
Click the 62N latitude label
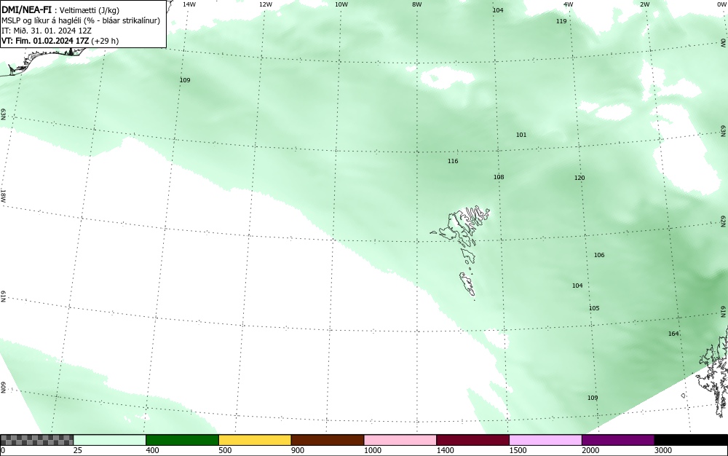(x=724, y=221)
